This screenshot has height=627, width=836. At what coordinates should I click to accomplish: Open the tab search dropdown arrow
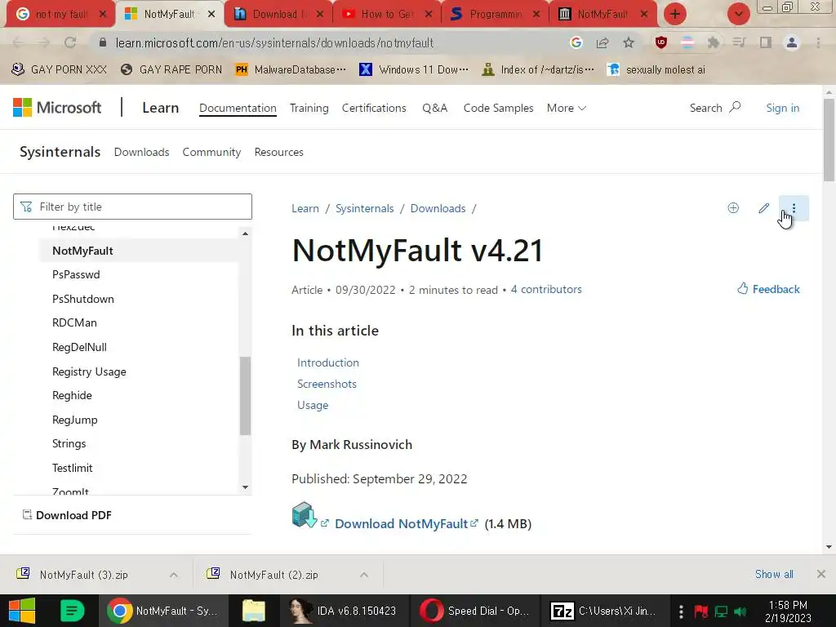pyautogui.click(x=738, y=14)
